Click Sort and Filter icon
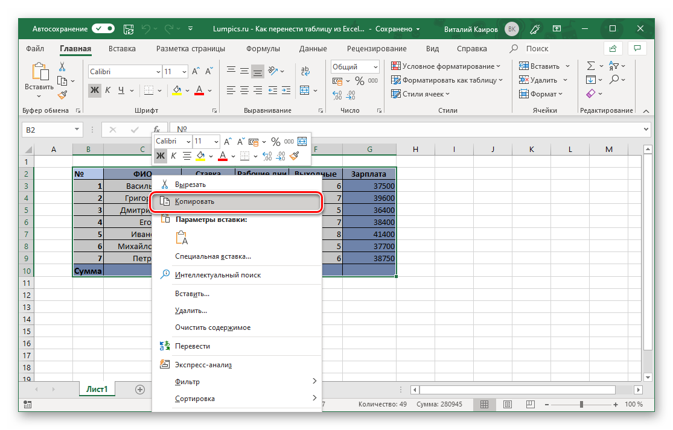The image size is (673, 430). (x=614, y=66)
